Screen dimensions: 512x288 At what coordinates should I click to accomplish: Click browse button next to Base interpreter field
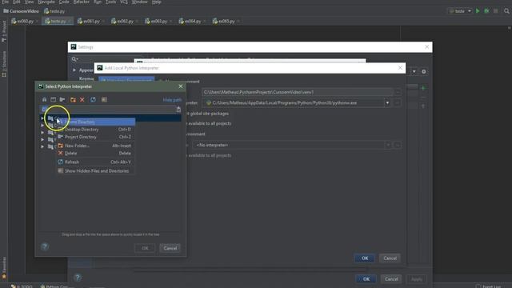pos(398,103)
